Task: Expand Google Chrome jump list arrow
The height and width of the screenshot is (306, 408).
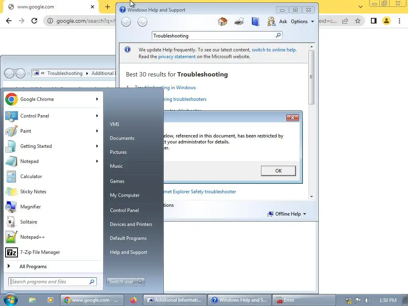Action: click(x=97, y=99)
